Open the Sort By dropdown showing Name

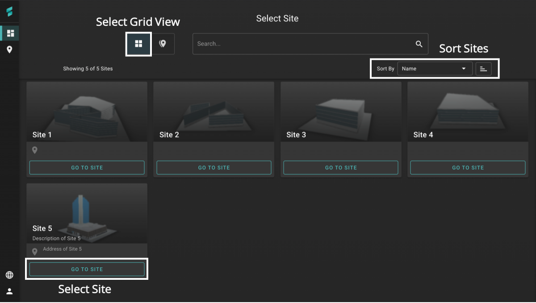click(435, 68)
